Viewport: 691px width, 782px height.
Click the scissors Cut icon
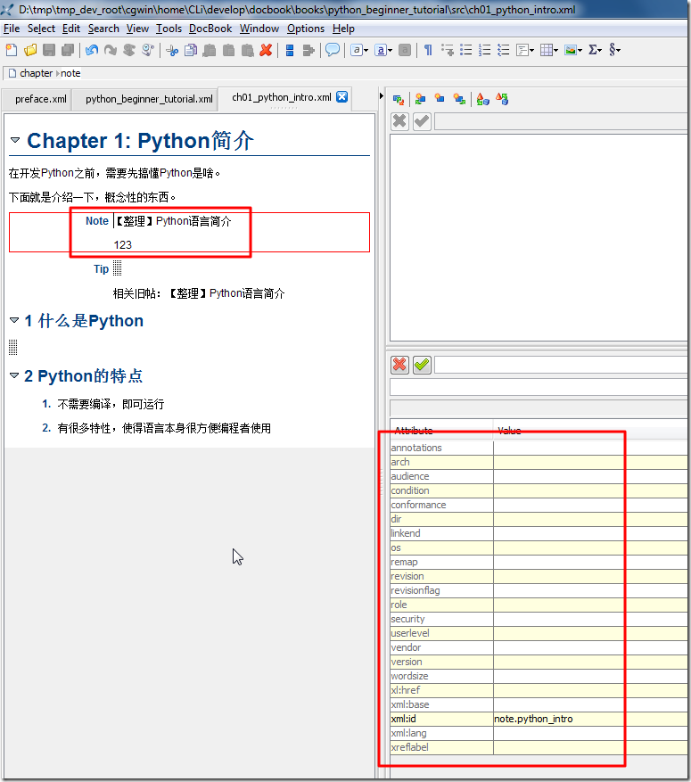tap(172, 50)
